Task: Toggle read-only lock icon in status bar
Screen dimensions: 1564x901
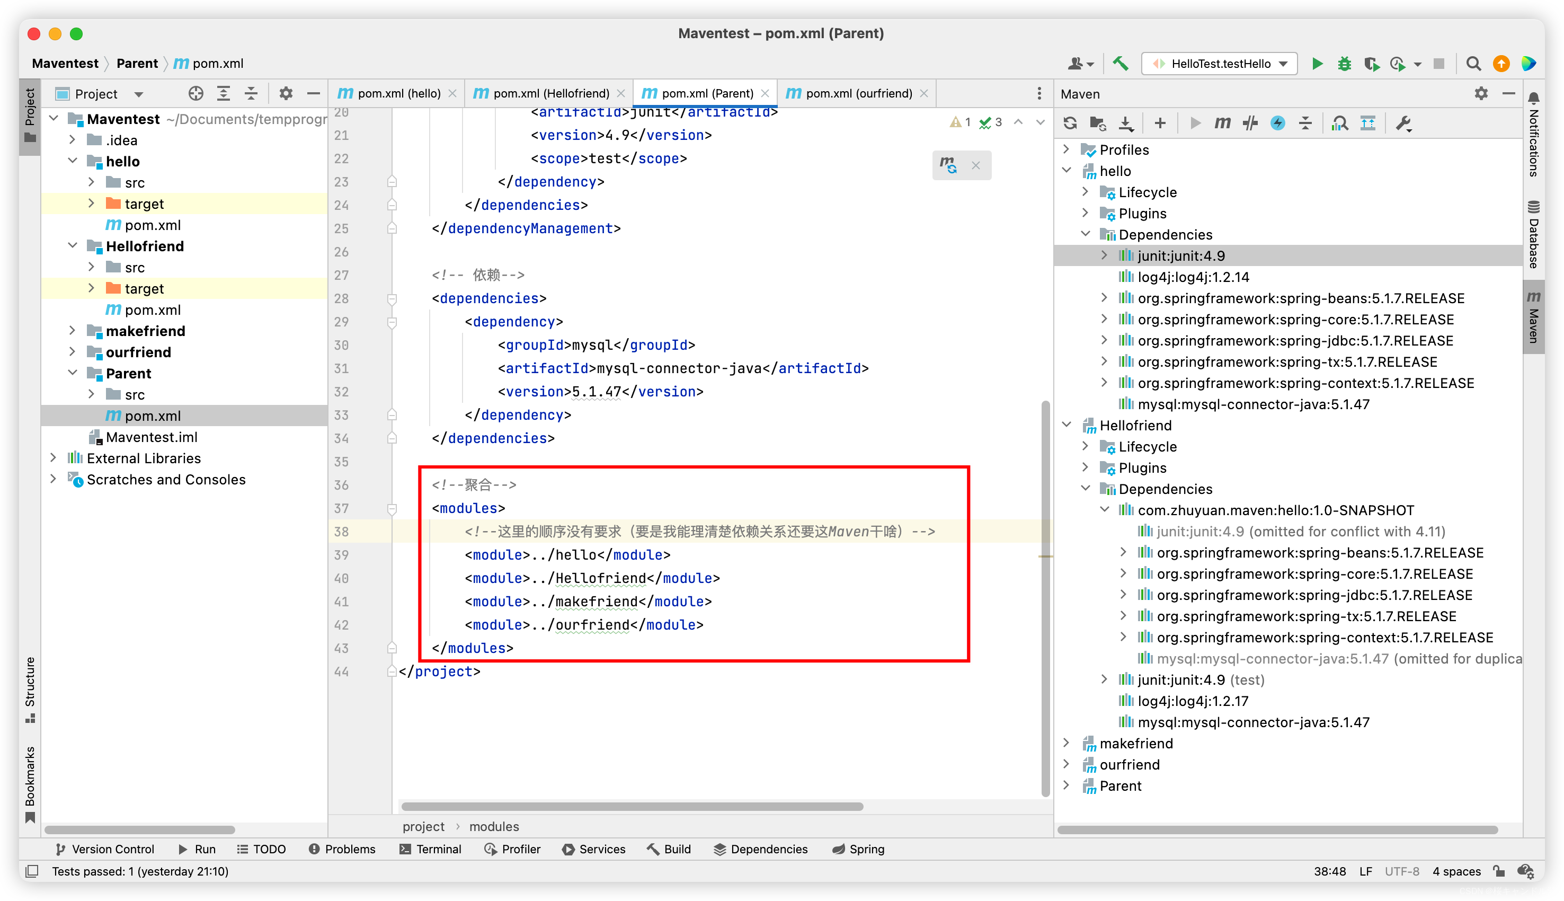Action: coord(1498,871)
